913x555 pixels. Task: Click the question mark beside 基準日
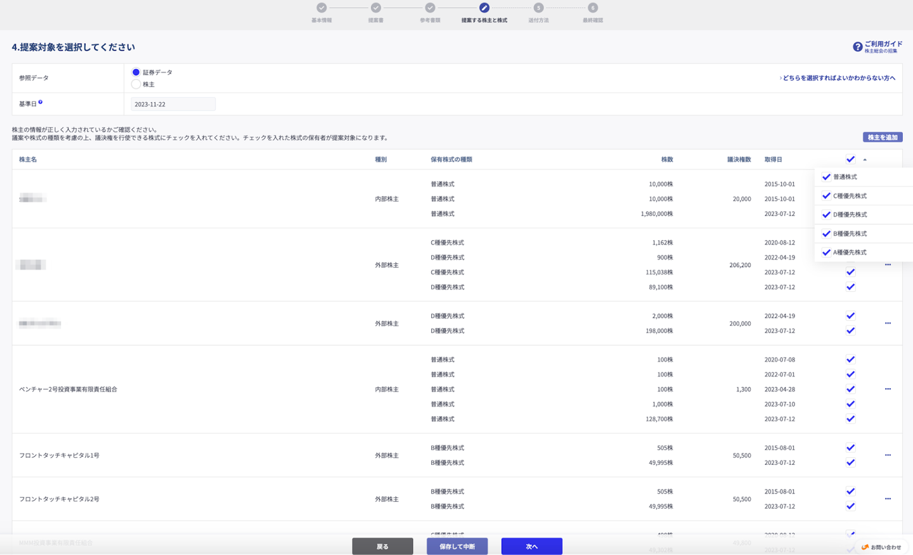[x=41, y=102]
